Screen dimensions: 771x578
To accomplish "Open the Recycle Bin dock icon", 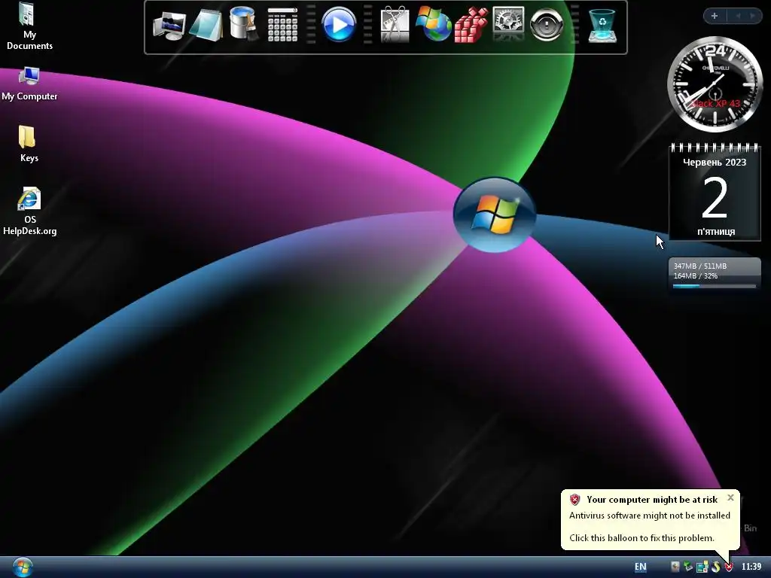I will [602, 26].
